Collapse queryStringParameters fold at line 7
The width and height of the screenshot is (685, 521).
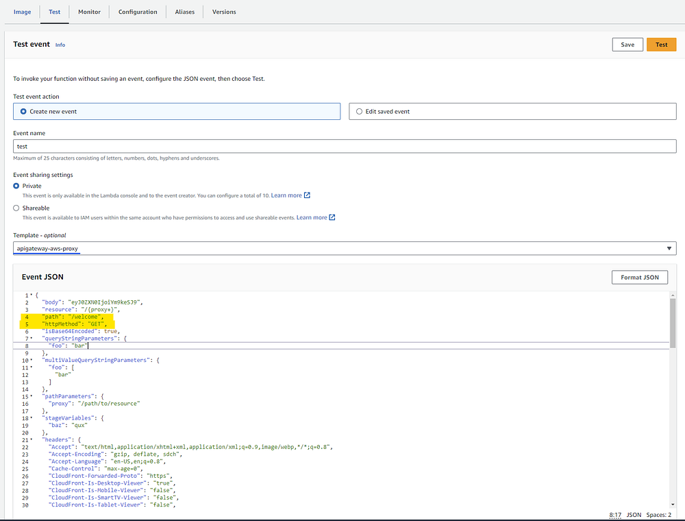(32, 338)
